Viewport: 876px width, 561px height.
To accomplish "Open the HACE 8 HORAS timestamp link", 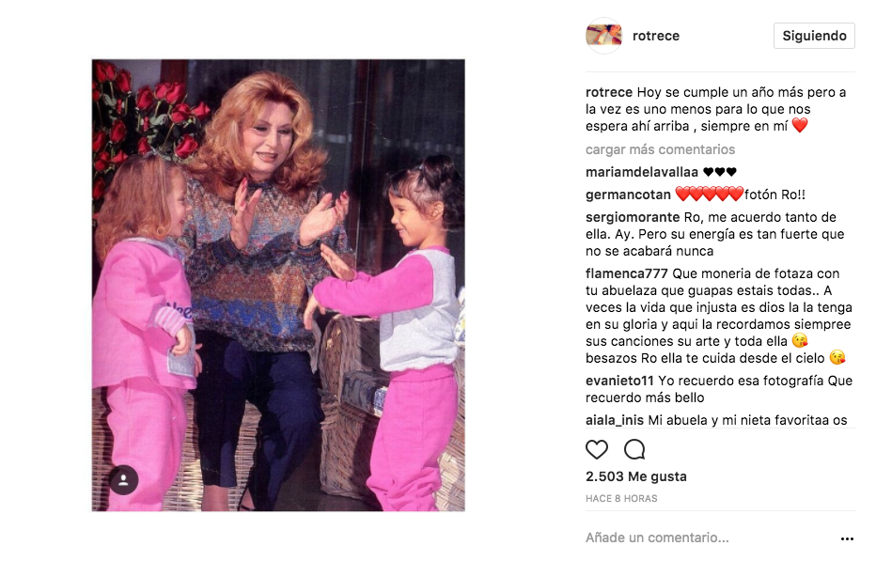I will [621, 498].
